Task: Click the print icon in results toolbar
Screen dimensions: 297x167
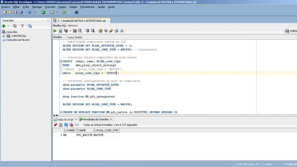Action: click(61, 125)
